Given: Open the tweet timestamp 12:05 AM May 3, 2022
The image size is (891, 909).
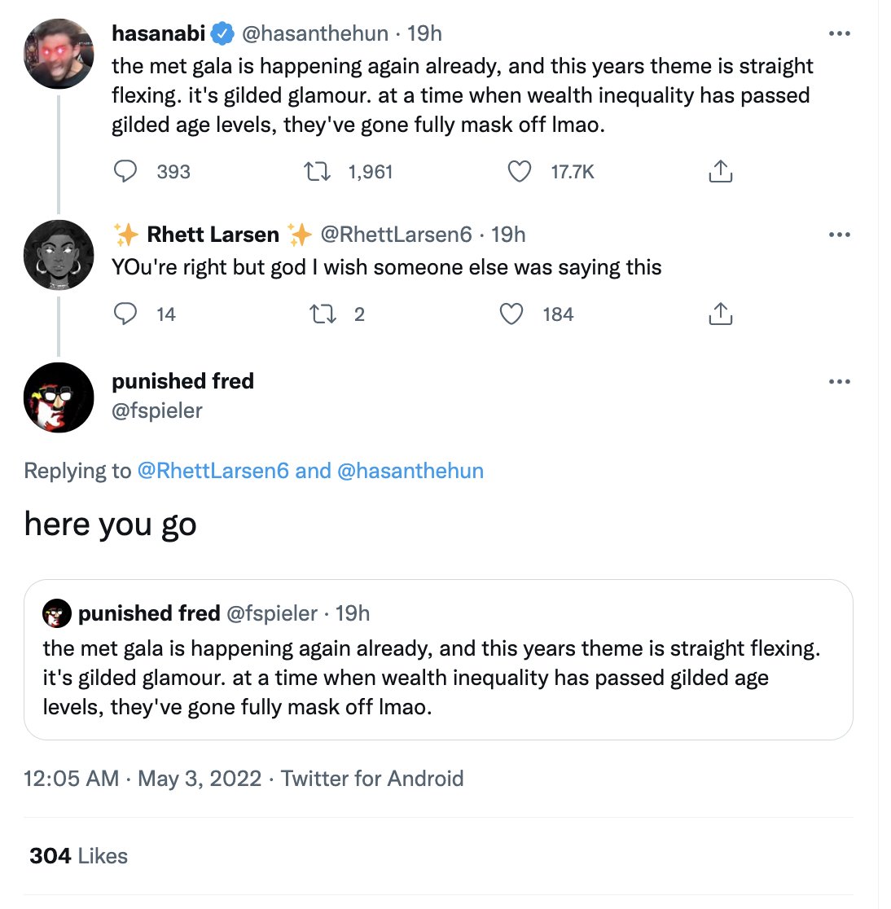Looking at the screenshot, I should click(x=143, y=778).
